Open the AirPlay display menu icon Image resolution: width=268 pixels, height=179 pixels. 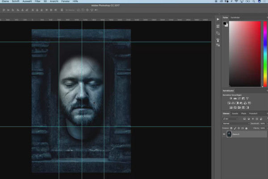[242, 1]
